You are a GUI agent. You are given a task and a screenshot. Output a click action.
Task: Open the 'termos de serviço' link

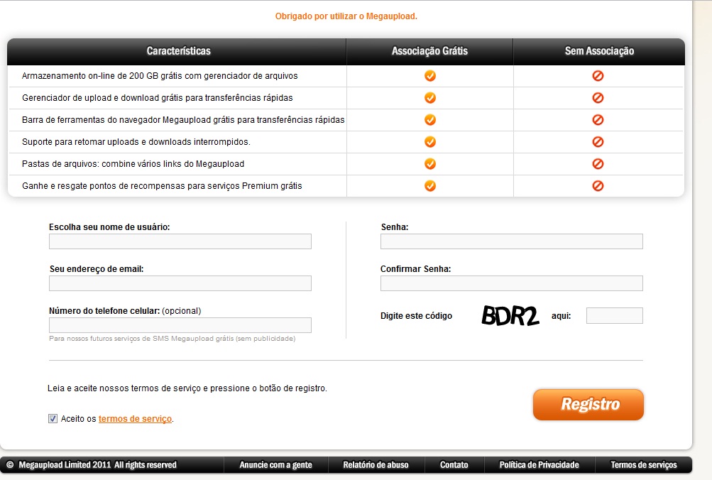[x=135, y=419]
